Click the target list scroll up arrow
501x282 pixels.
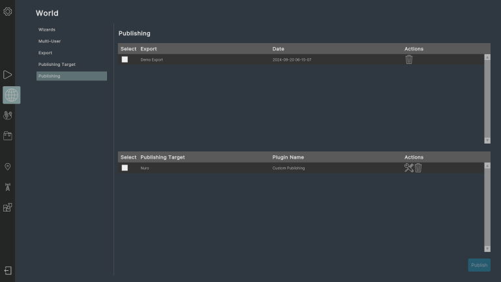(487, 166)
